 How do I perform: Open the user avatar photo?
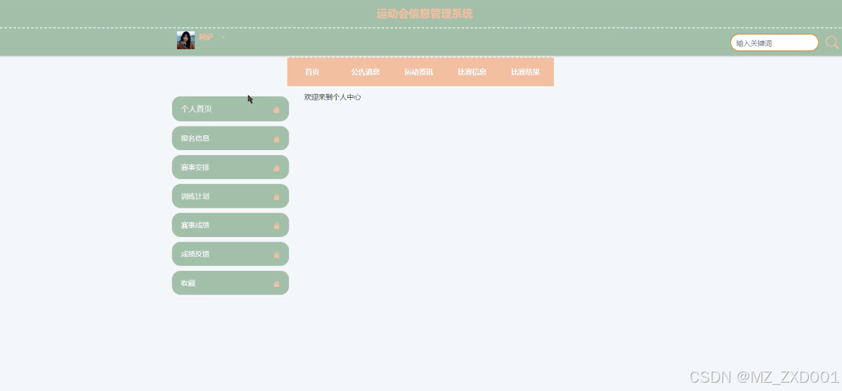186,40
